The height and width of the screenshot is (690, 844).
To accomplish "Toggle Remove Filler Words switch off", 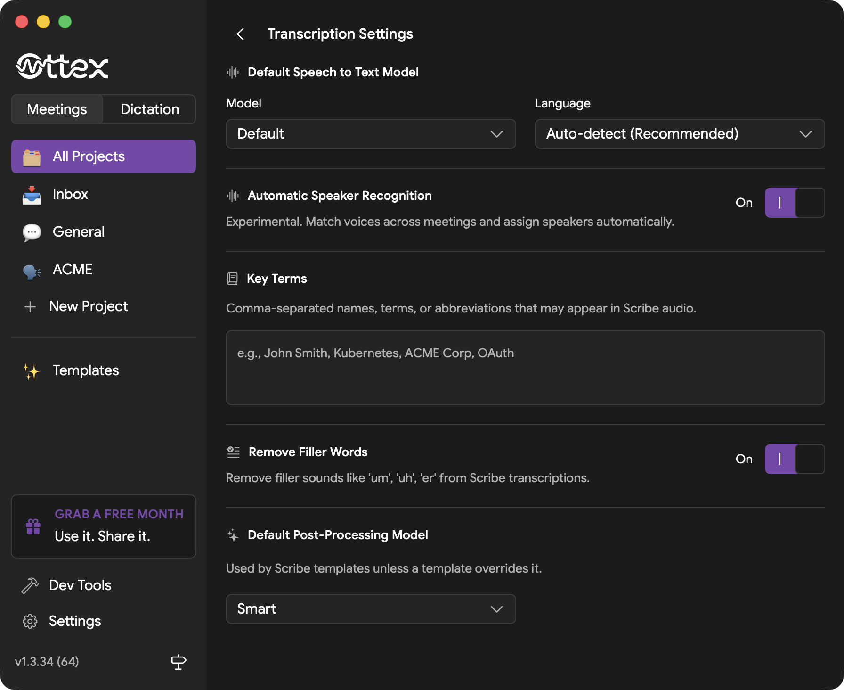I will pyautogui.click(x=795, y=459).
